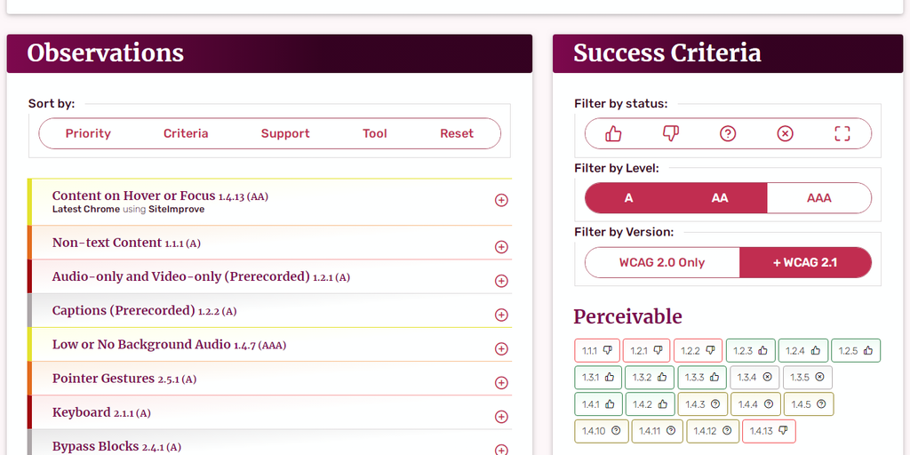910x455 pixels.
Task: Click plus icon beside Pointer Gestures
Action: coord(501,383)
